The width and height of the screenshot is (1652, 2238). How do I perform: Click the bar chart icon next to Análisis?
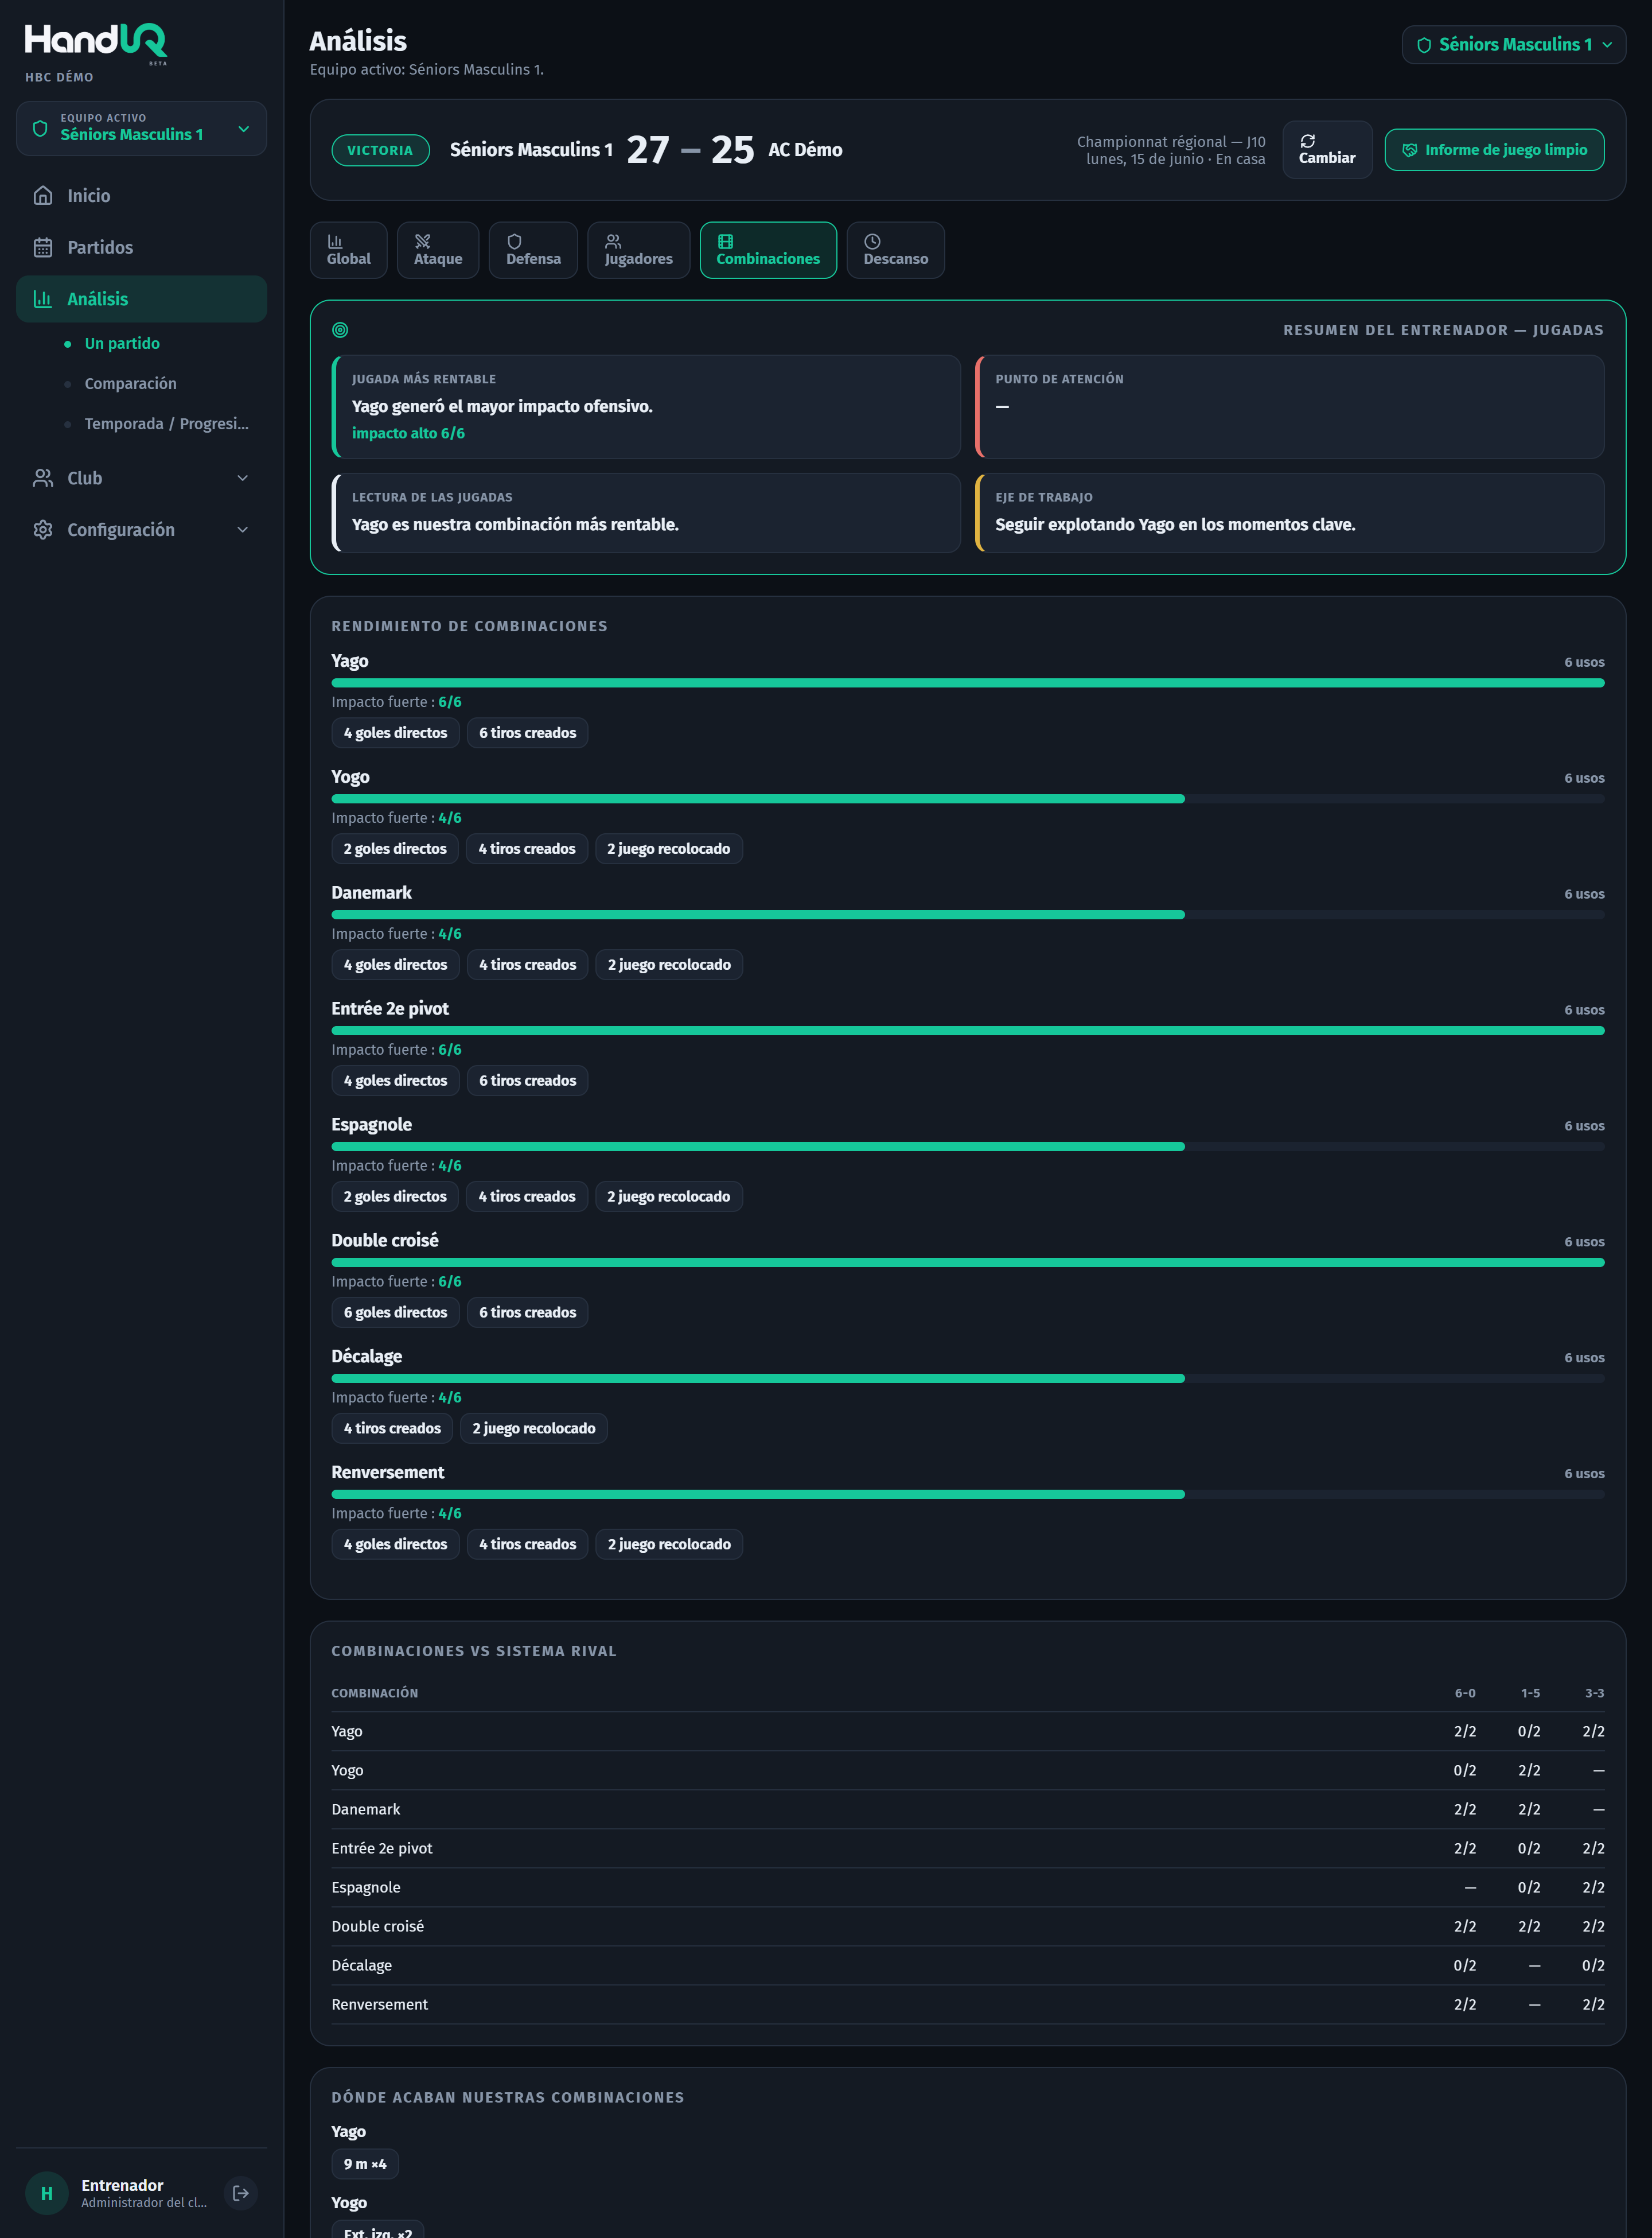[x=42, y=299]
